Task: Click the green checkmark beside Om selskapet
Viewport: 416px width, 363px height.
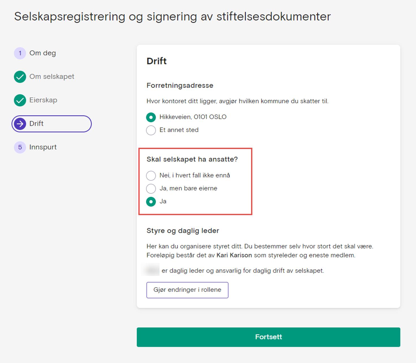Action: coord(19,77)
